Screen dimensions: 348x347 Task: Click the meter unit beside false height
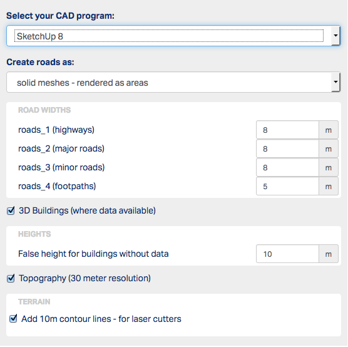click(329, 254)
